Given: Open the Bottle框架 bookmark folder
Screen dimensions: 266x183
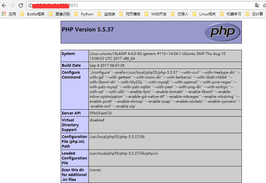Looking at the screenshot, I should 32,14.
